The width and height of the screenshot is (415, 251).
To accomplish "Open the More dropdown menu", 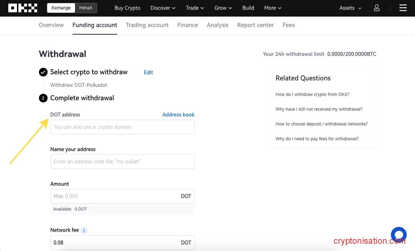I will click(273, 8).
